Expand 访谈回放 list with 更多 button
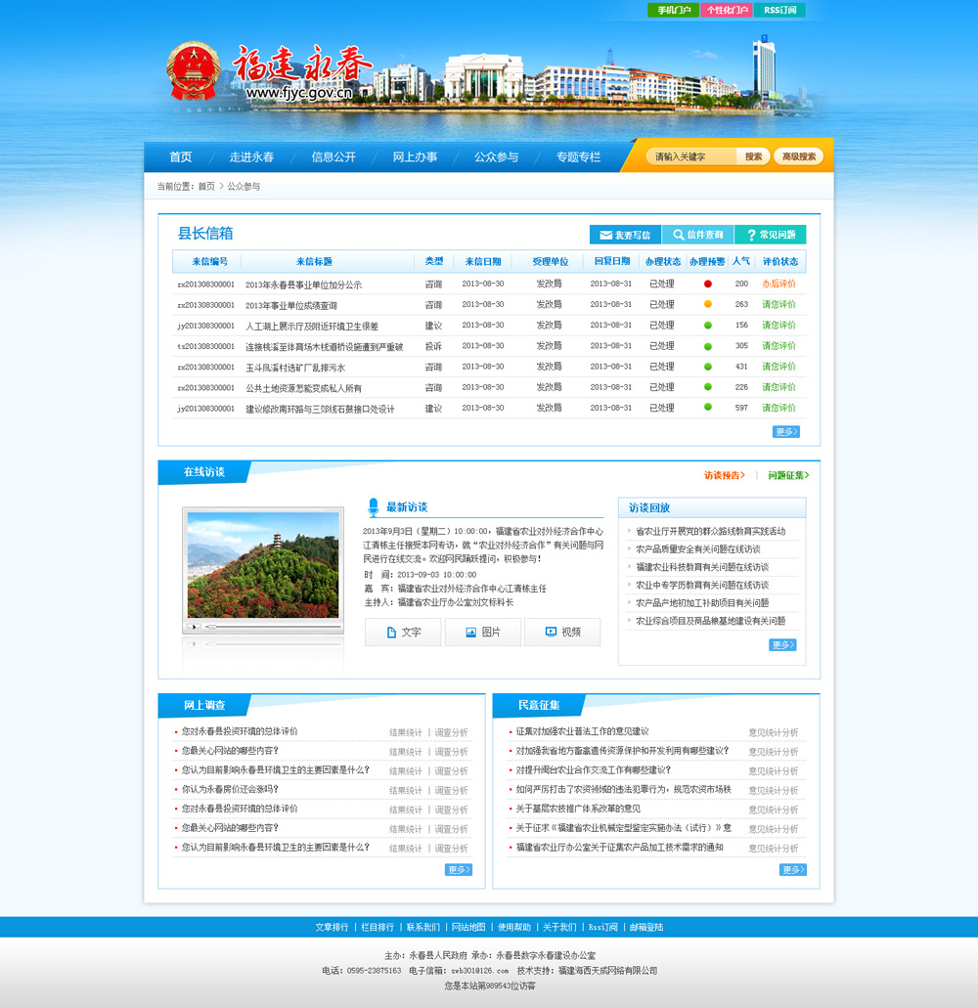The image size is (978, 1007). tap(782, 645)
